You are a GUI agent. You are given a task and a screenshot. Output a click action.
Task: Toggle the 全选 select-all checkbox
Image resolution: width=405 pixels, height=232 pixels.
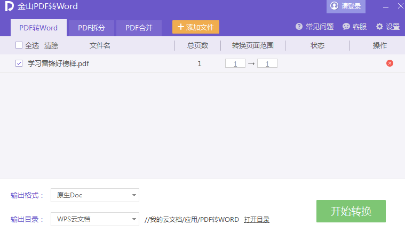(19, 45)
